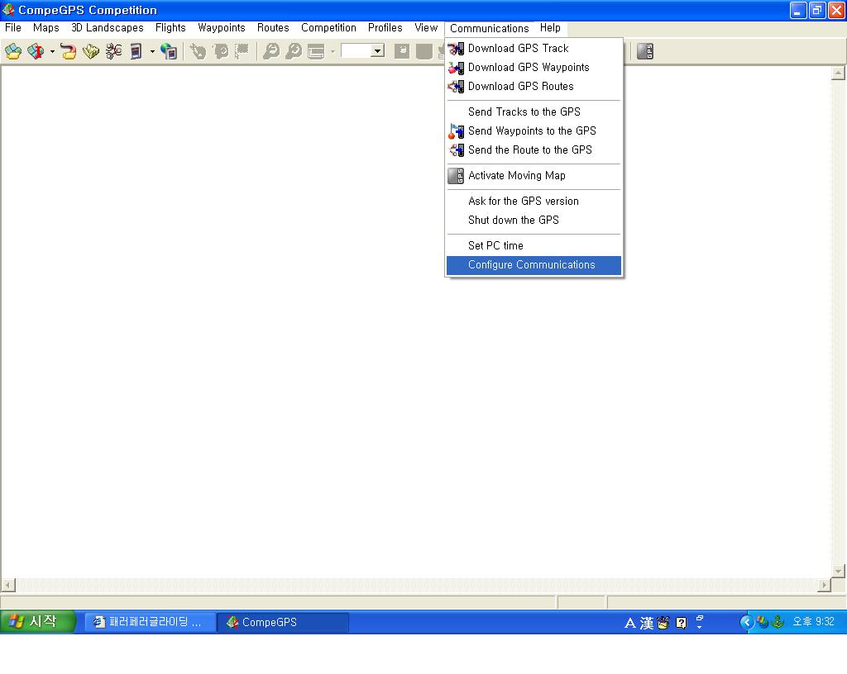
Task: Expand hidden system tray icons chevron
Action: (x=747, y=622)
